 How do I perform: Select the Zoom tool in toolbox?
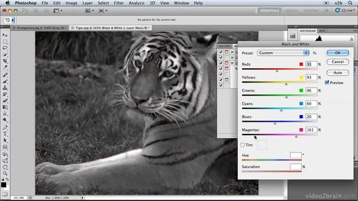pos(5,174)
